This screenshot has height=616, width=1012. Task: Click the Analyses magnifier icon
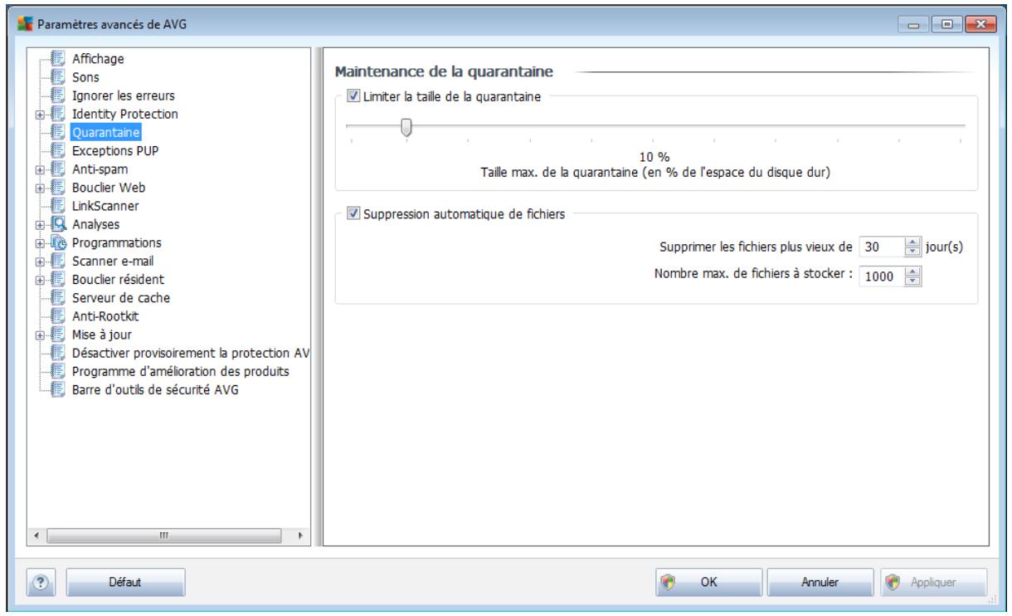click(x=57, y=224)
